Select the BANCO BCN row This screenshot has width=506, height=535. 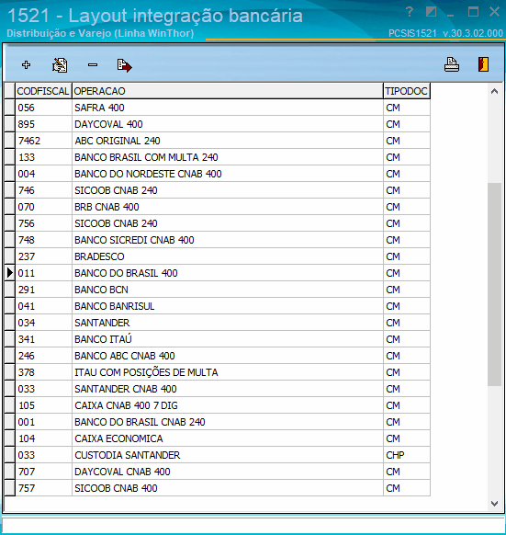[218, 290]
